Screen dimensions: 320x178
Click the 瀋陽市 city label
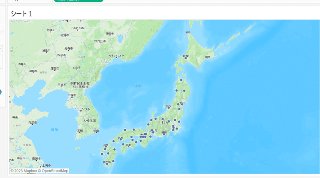pyautogui.click(x=55, y=69)
